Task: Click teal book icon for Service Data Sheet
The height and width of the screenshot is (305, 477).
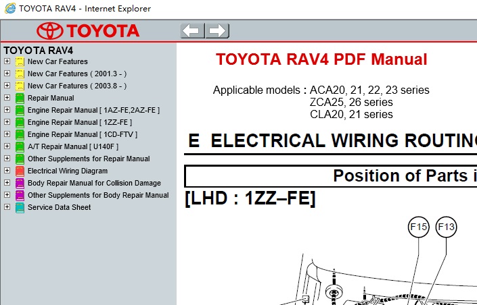Action: point(20,207)
